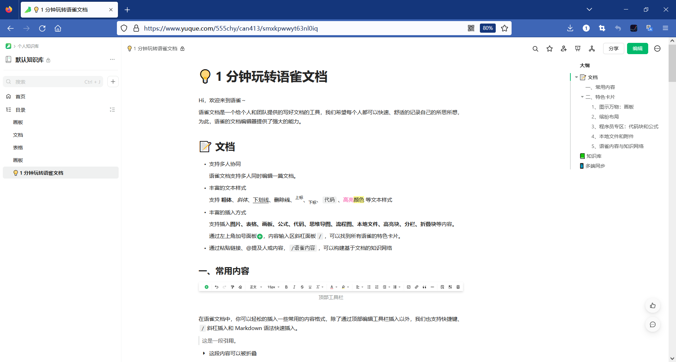Click the 搜索 search input field
Viewport: 676px width, 362px height.
pyautogui.click(x=53, y=82)
